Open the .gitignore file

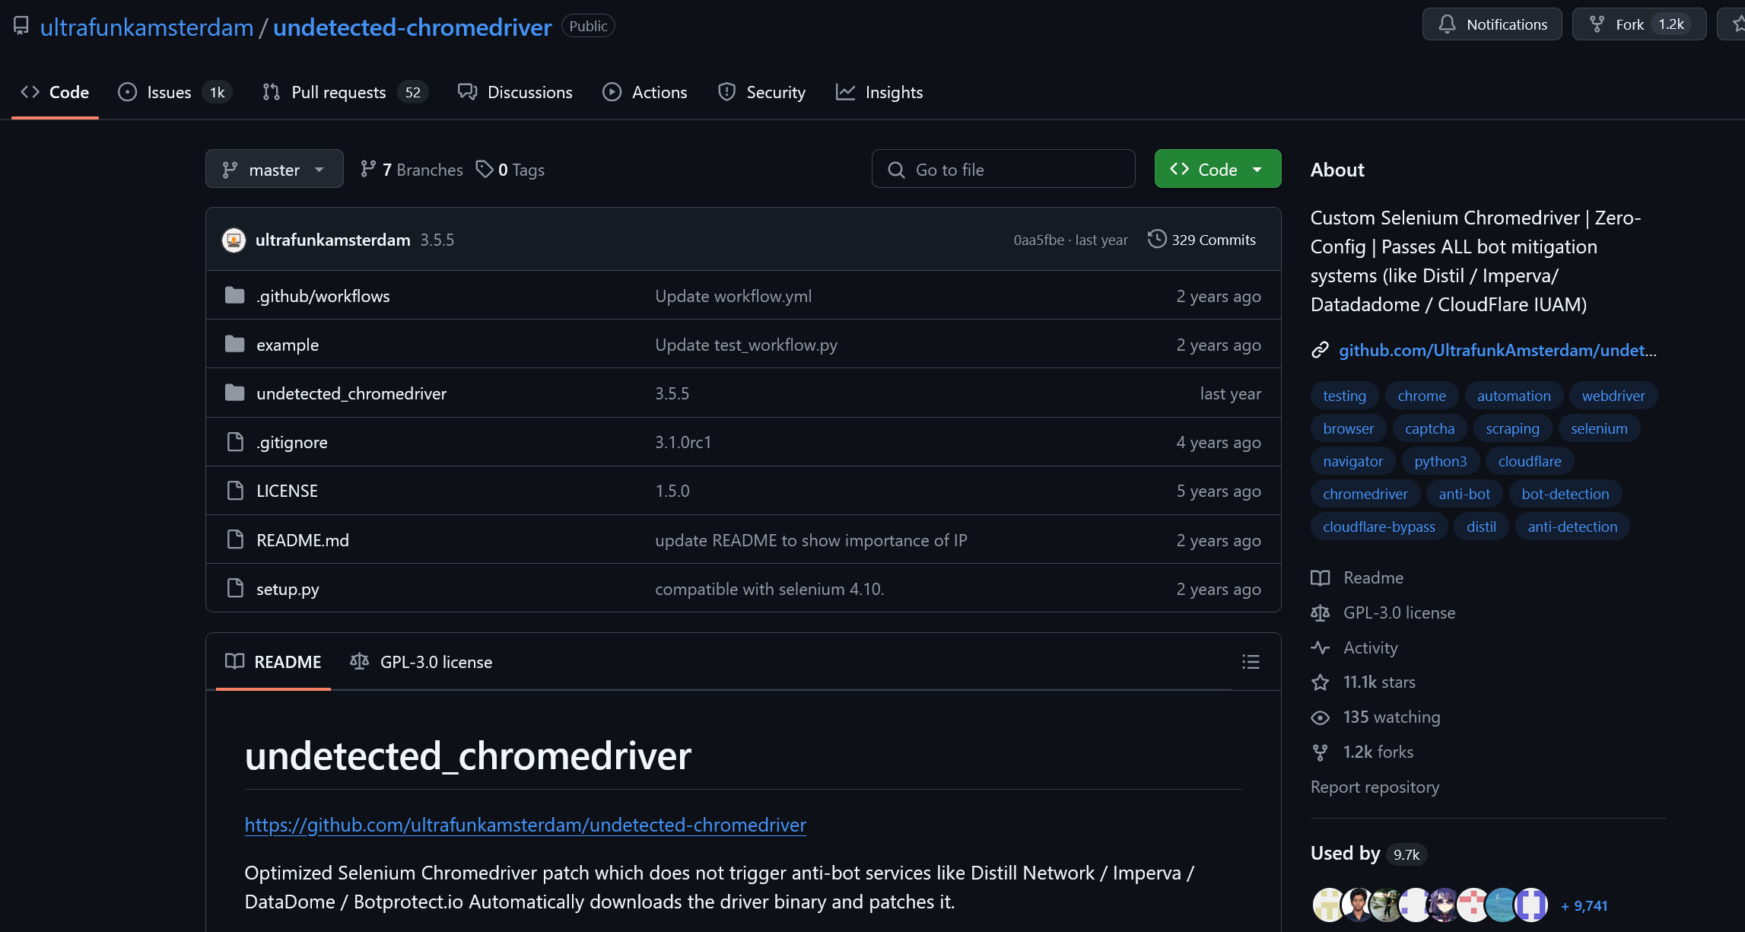click(x=292, y=442)
